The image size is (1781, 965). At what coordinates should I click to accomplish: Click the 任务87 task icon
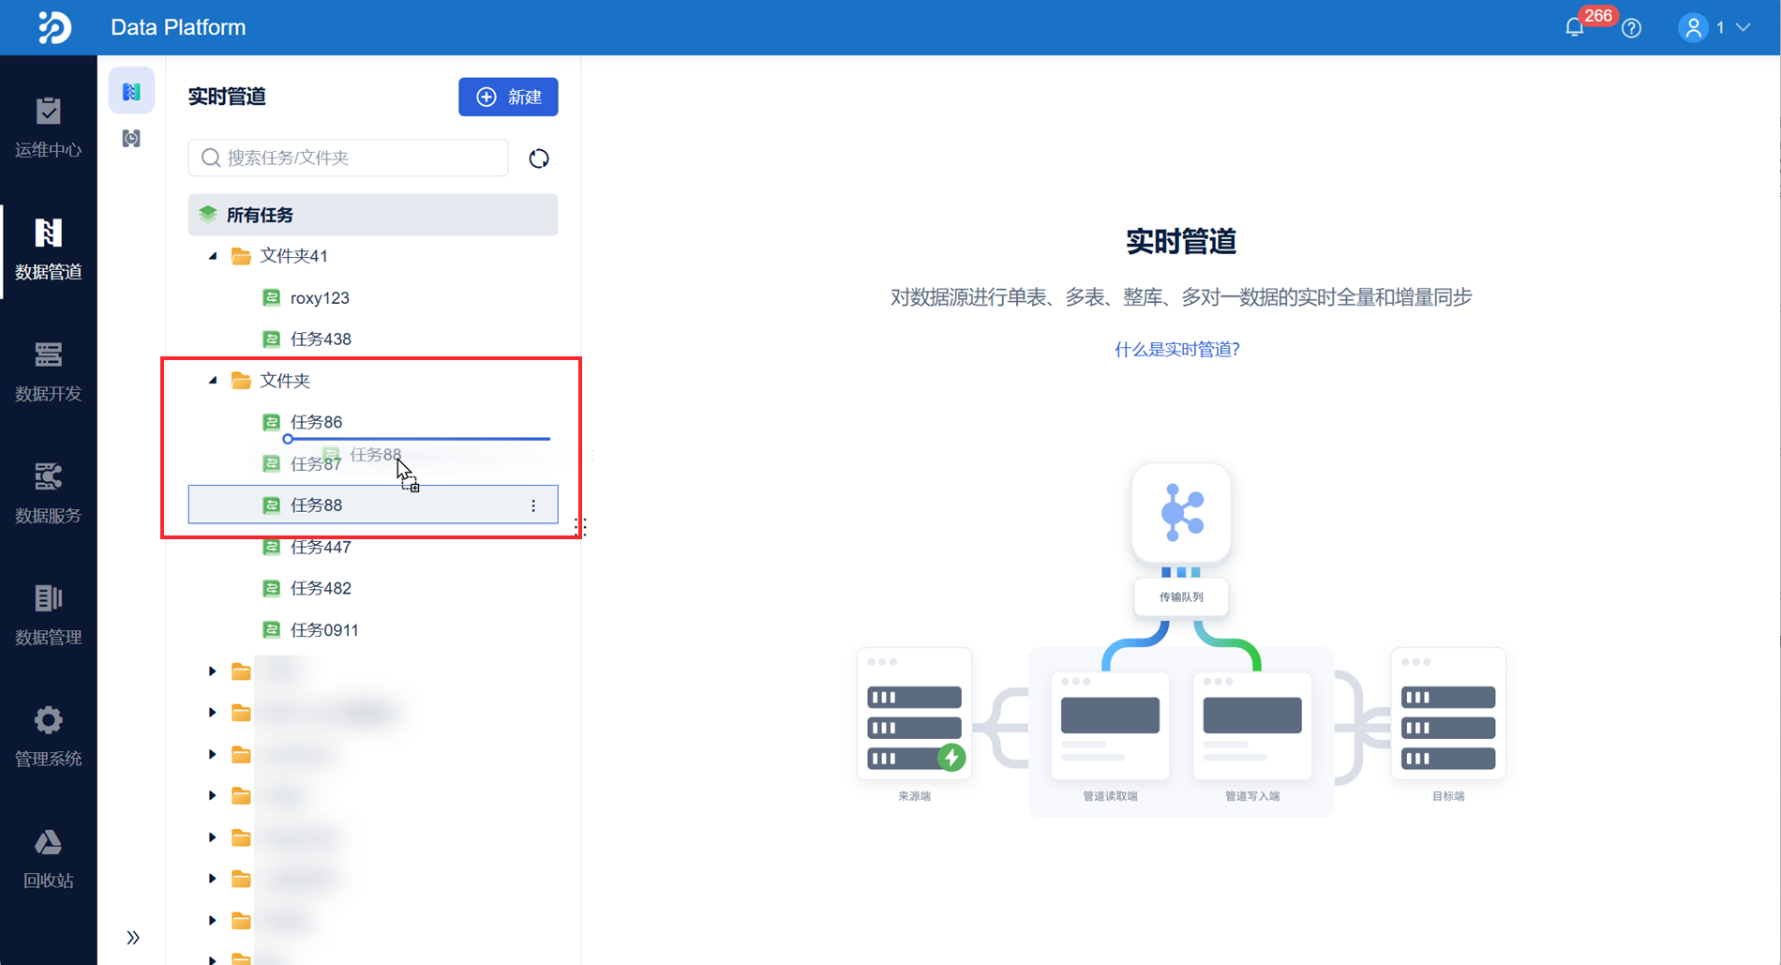click(271, 463)
